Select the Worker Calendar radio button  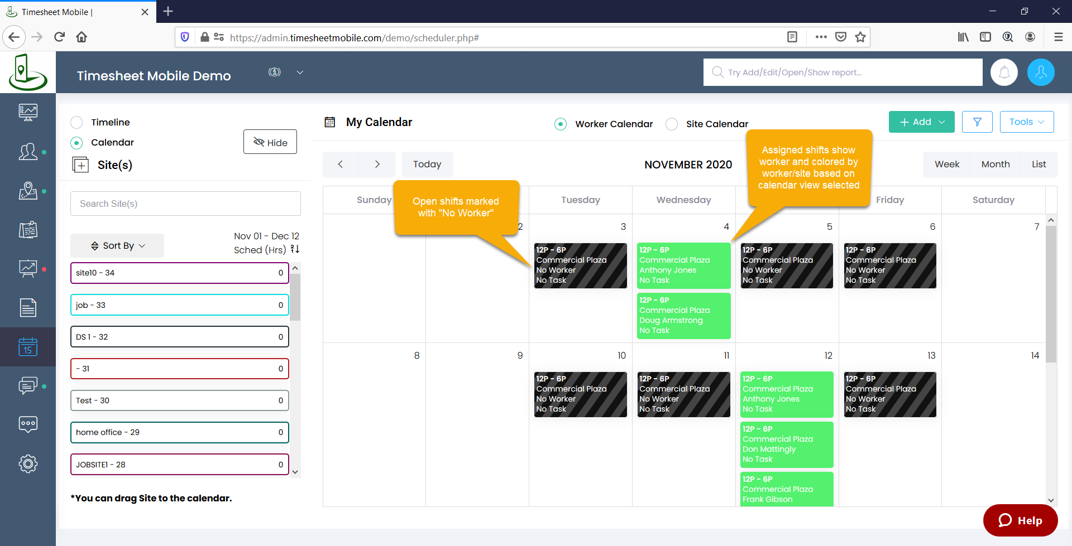tap(561, 124)
